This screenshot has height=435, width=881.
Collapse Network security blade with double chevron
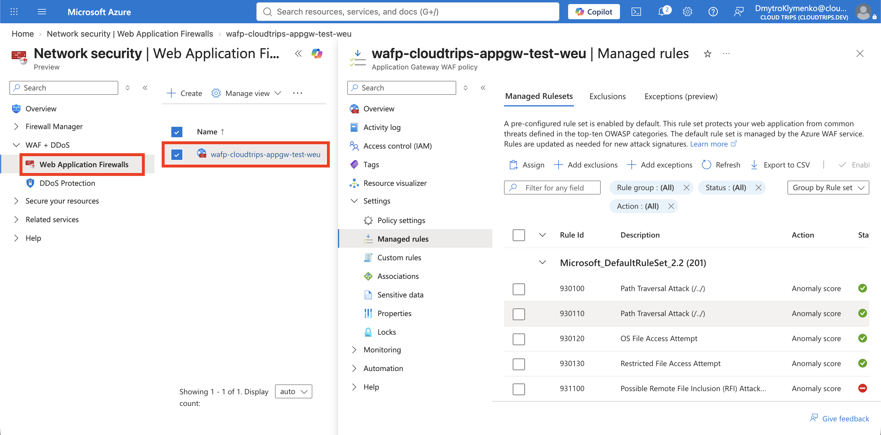(x=298, y=54)
